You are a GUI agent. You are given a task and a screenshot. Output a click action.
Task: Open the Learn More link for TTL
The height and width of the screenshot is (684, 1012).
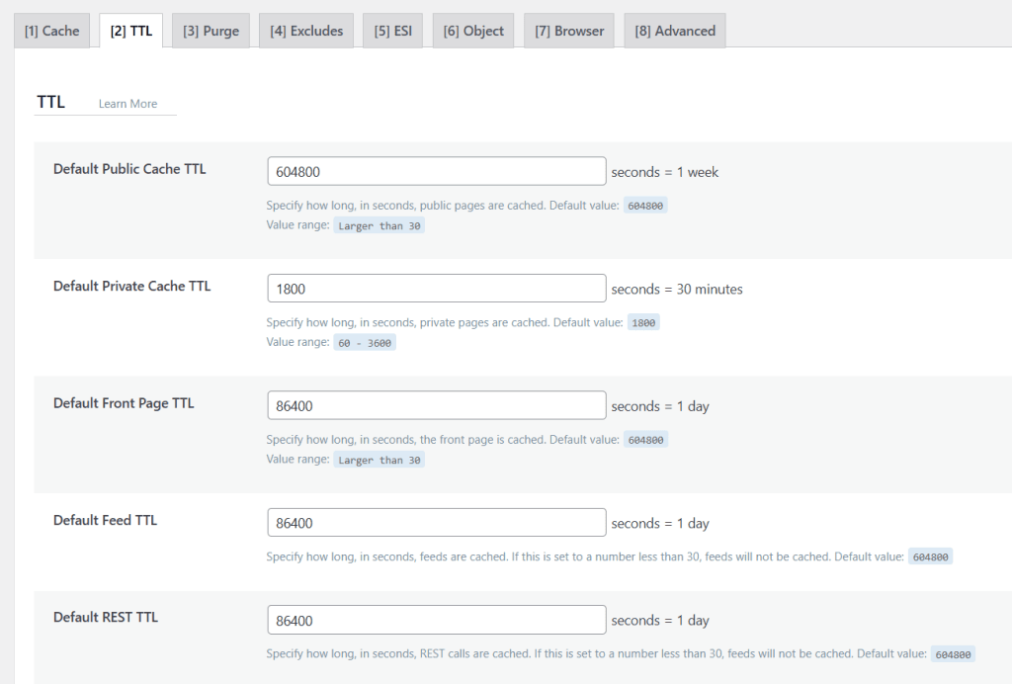pyautogui.click(x=126, y=103)
